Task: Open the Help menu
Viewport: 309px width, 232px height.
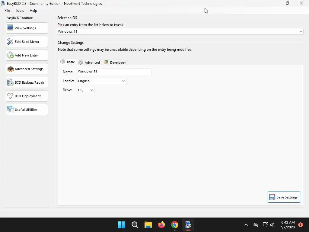Action: [33, 11]
